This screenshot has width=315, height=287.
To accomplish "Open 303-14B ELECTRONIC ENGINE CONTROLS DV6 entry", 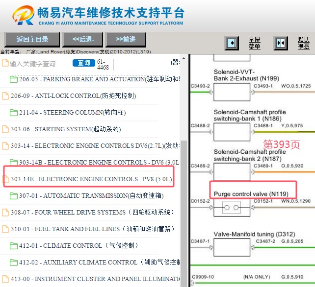I will point(99,162).
